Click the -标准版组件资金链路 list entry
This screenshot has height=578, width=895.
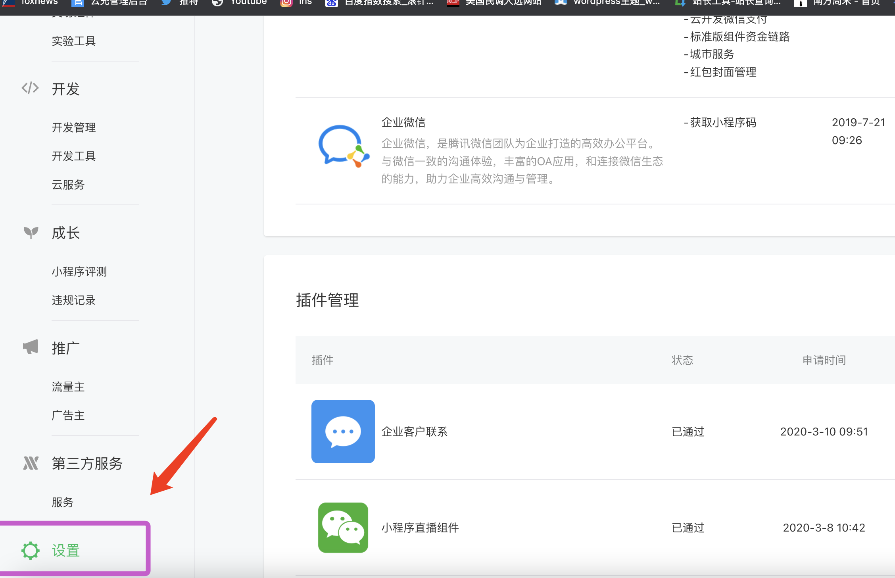[x=737, y=37]
